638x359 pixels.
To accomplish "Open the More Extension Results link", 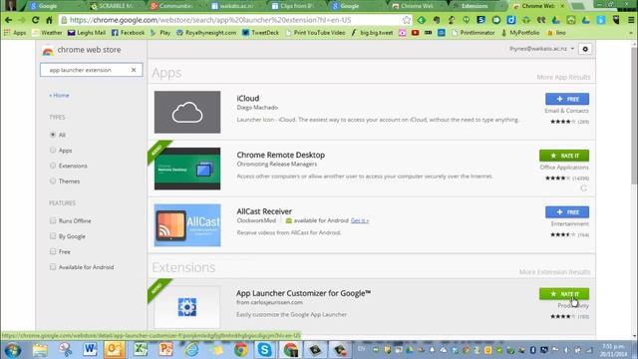I will pyautogui.click(x=554, y=272).
